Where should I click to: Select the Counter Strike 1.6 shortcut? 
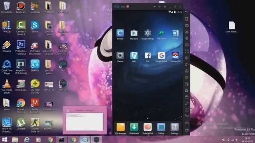coord(35,126)
